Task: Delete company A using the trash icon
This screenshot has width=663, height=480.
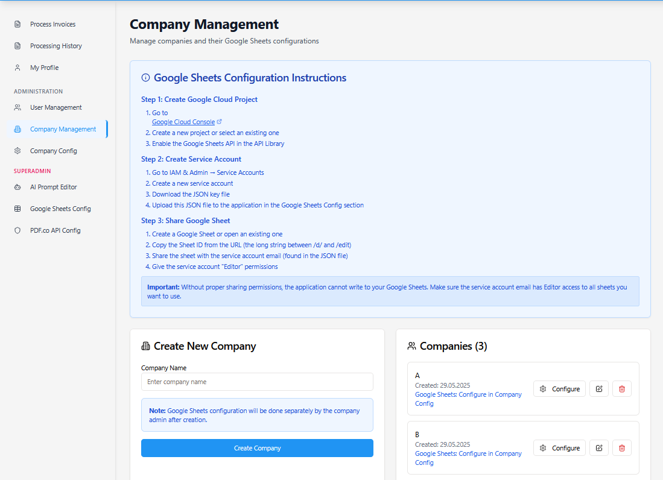Action: point(621,389)
